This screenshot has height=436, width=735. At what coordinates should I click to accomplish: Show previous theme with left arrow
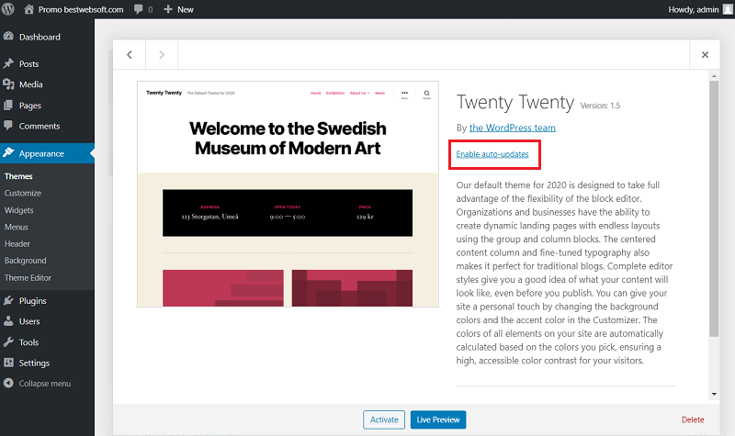tap(130, 55)
